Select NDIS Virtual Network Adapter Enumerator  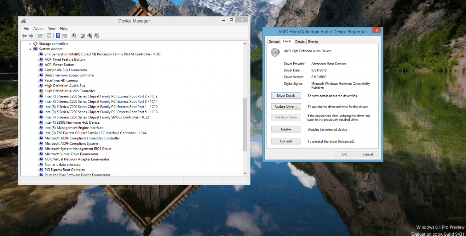[x=77, y=159]
